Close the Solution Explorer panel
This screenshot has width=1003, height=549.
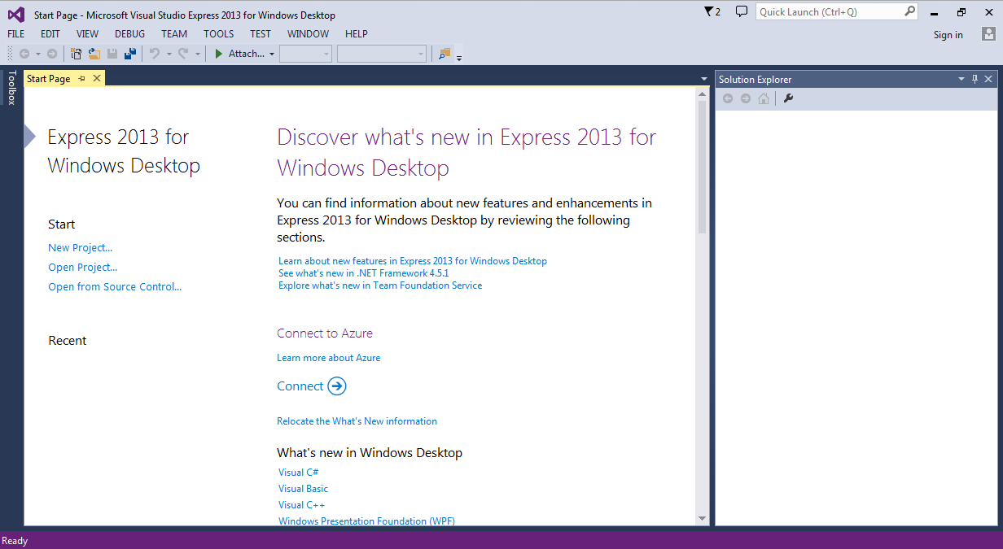pyautogui.click(x=988, y=79)
